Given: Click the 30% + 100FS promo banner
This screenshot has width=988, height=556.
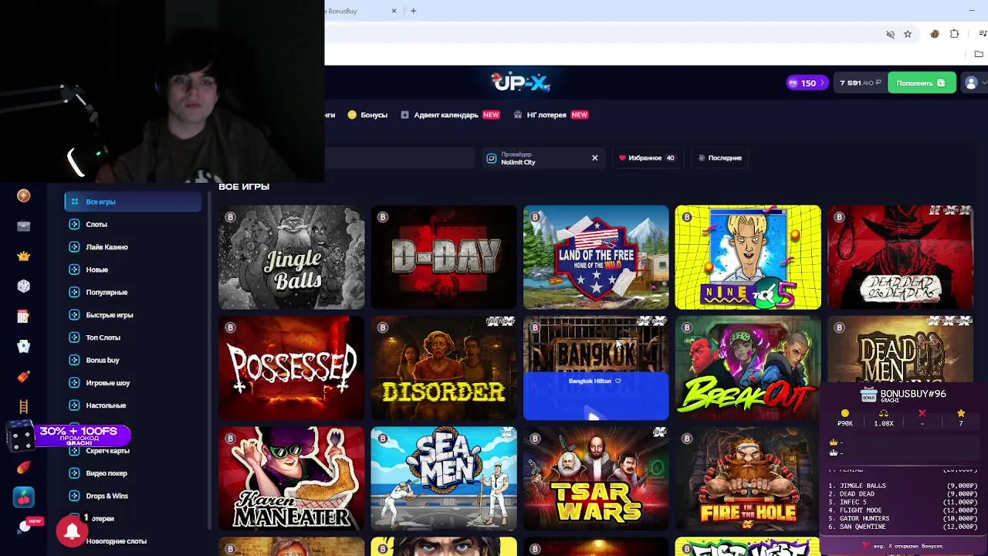Looking at the screenshot, I should [x=71, y=436].
